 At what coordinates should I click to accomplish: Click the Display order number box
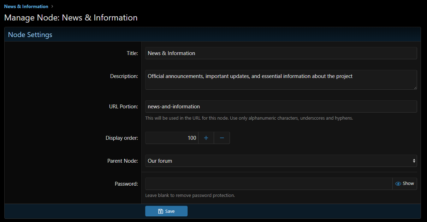[x=172, y=138]
